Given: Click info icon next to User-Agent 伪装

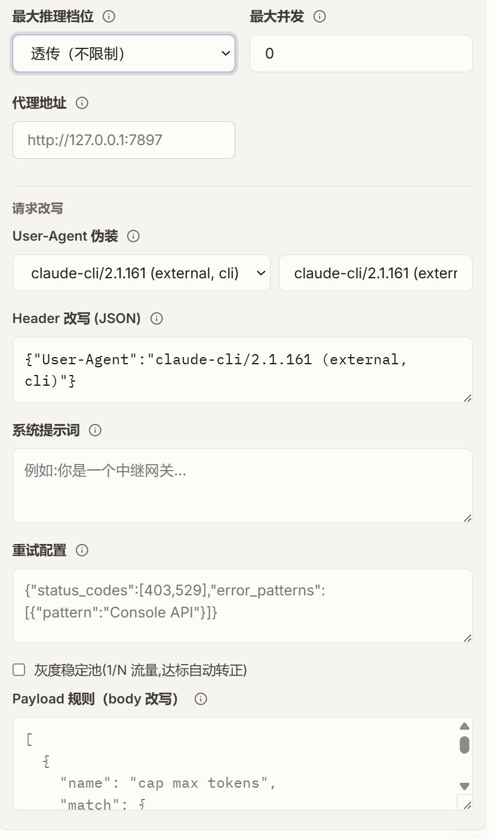Looking at the screenshot, I should (x=134, y=236).
